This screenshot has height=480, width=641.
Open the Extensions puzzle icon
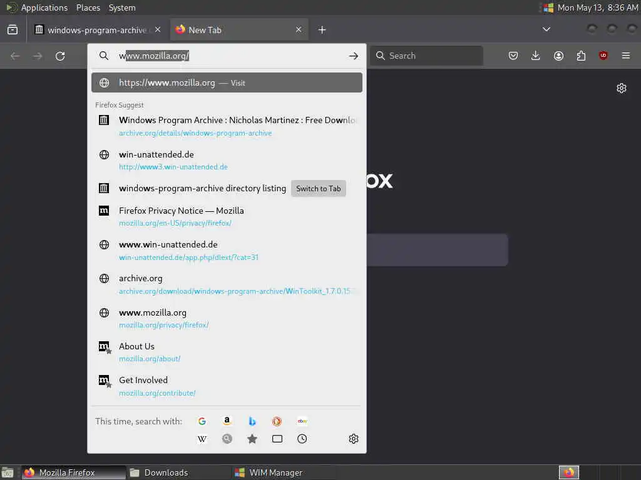(x=581, y=56)
